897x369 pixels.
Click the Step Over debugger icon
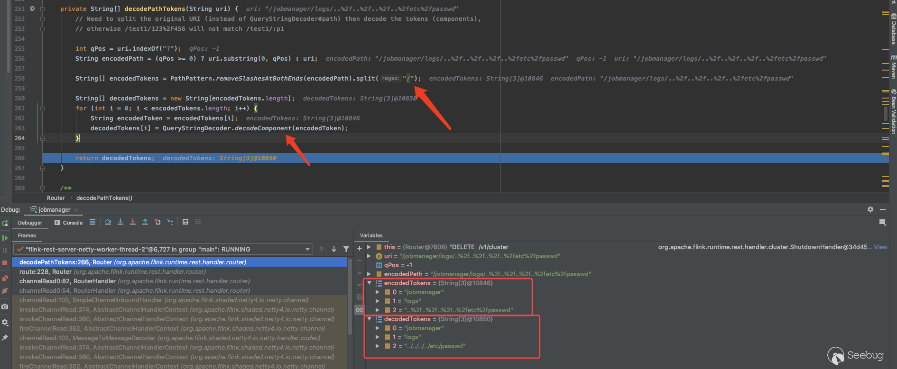pyautogui.click(x=108, y=222)
